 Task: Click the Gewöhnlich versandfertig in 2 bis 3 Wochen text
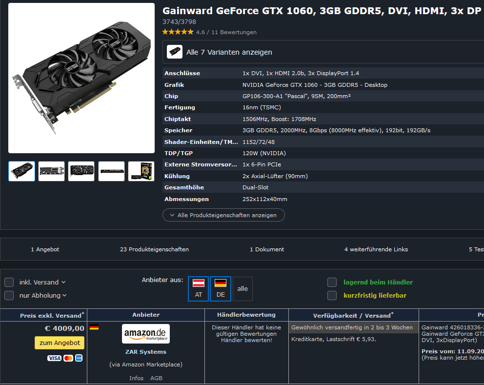click(x=352, y=327)
